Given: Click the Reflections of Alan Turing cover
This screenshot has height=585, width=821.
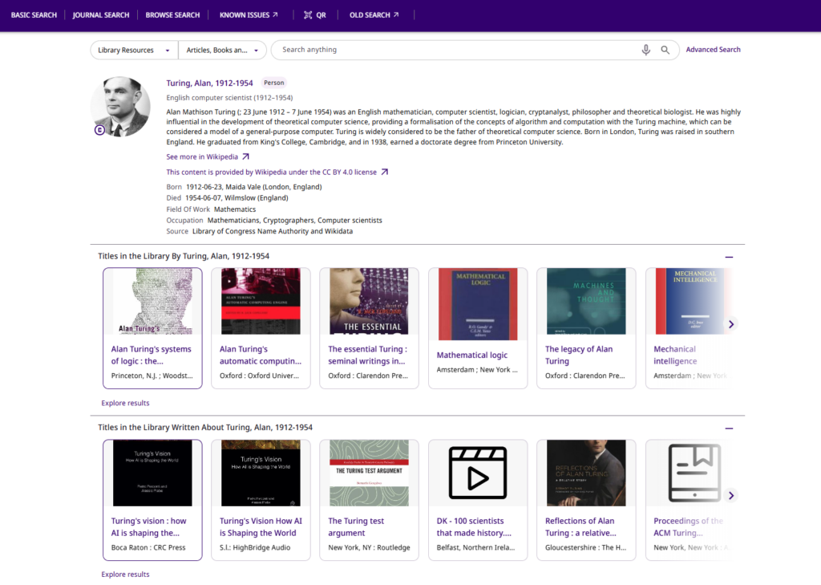Looking at the screenshot, I should 586,473.
